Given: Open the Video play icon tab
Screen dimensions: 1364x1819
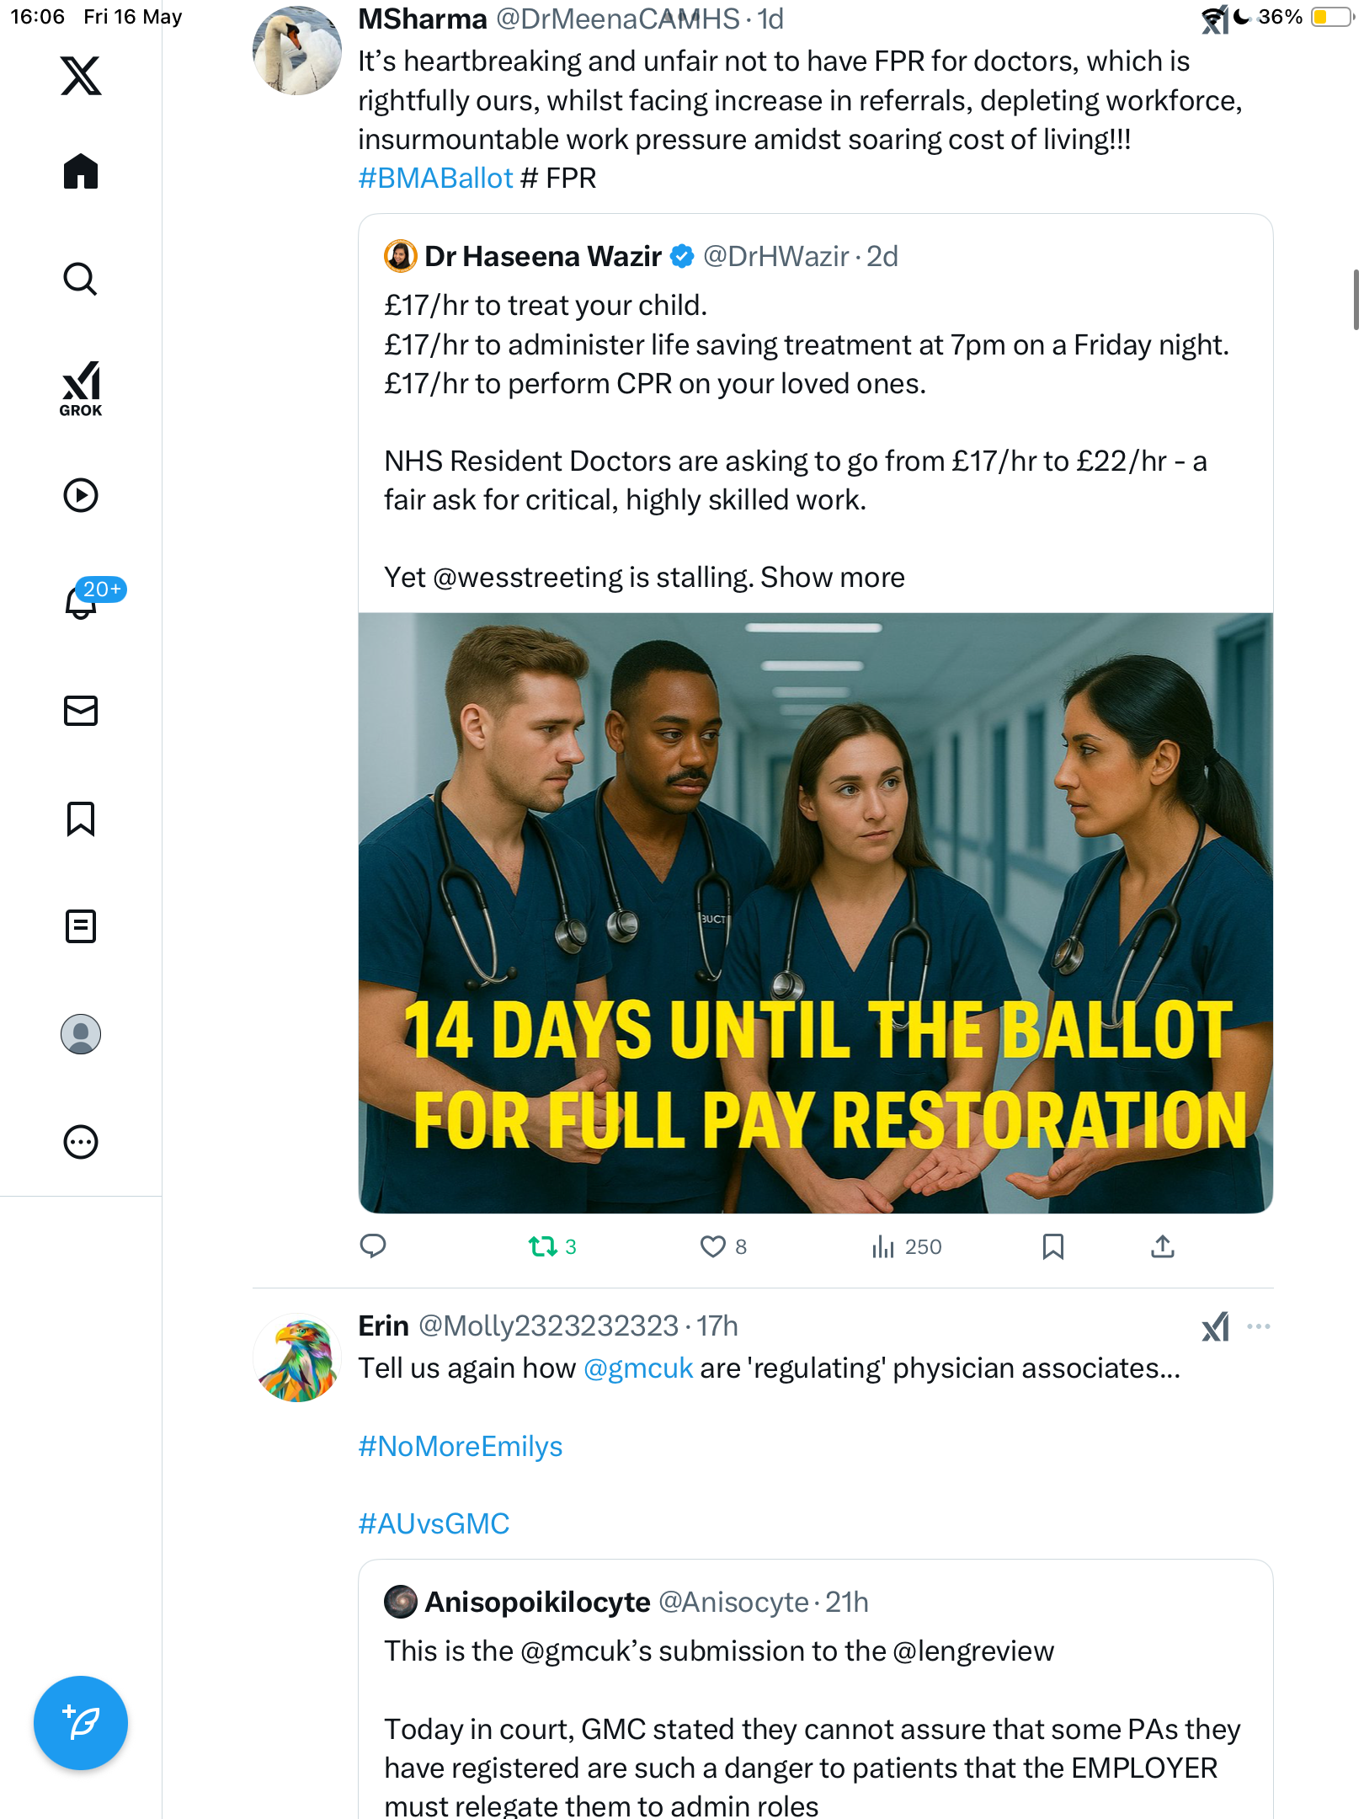Looking at the screenshot, I should [81, 495].
